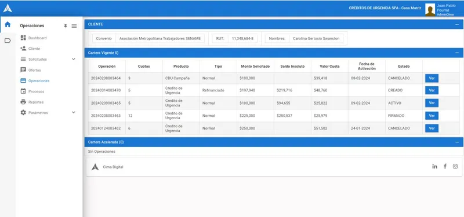Click the Estado column header
464x217 pixels.
(x=404, y=67)
